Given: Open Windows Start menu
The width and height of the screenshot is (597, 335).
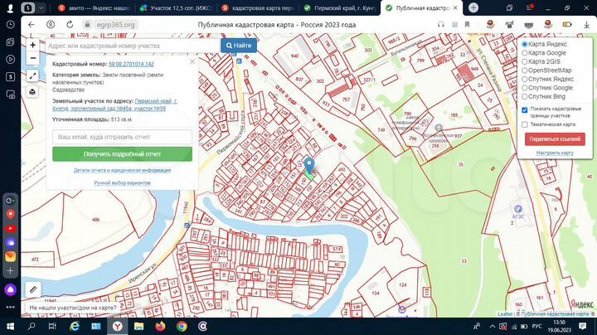Looking at the screenshot, I should 10,326.
